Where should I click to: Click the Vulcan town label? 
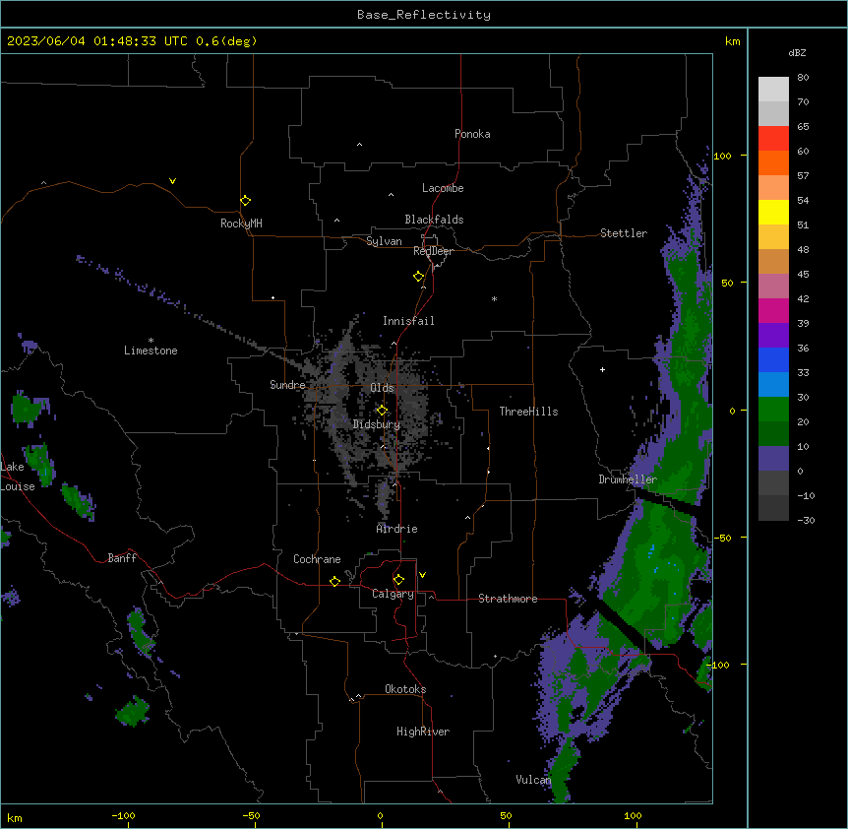[532, 780]
